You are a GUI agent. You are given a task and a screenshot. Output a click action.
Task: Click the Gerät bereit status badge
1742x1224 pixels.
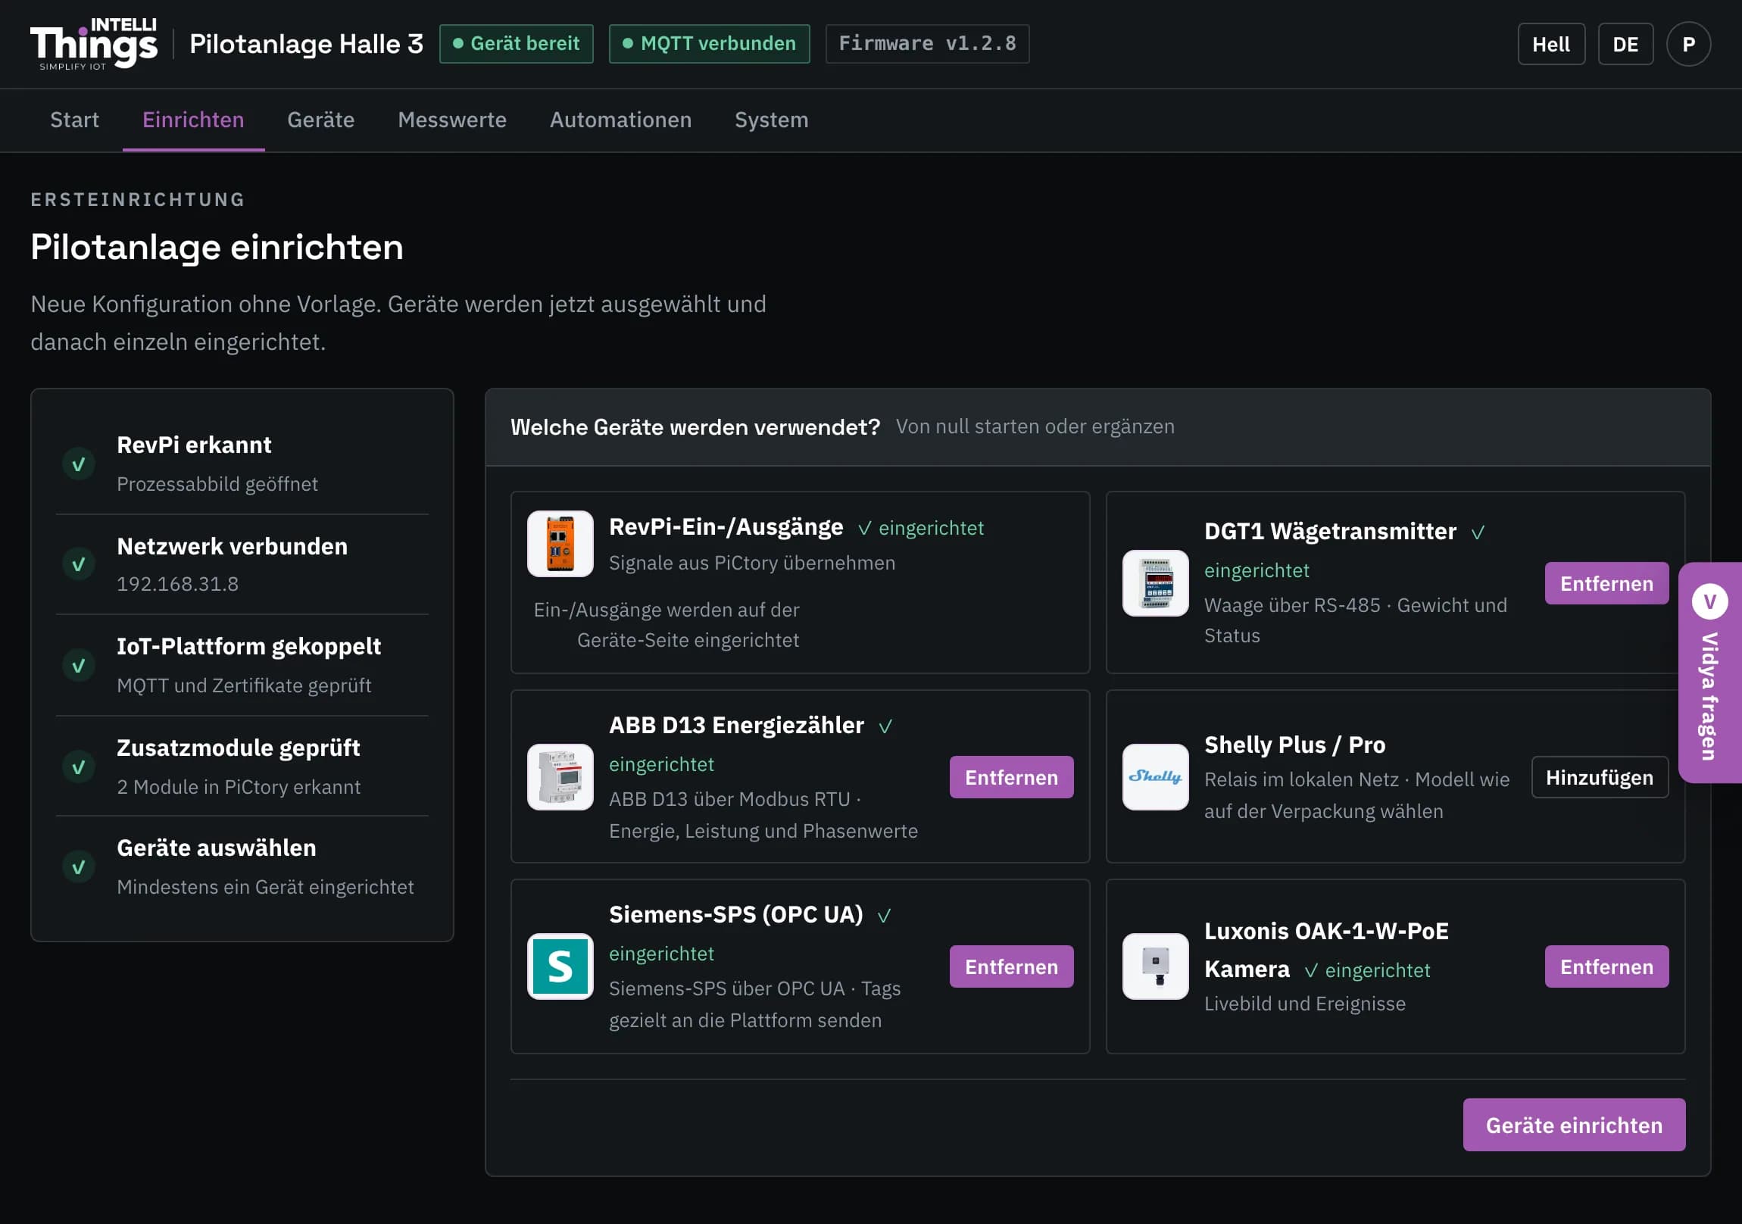coord(516,44)
